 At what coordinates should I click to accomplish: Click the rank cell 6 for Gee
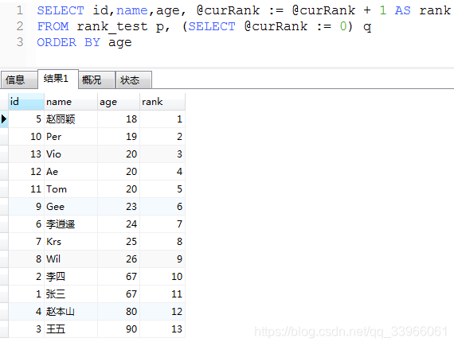(162, 207)
